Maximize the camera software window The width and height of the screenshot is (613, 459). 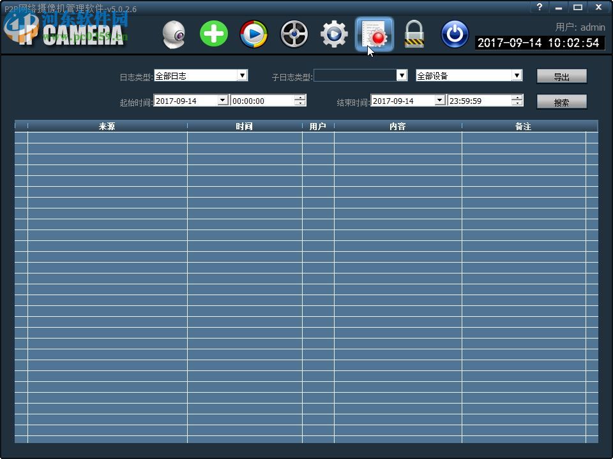(578, 7)
